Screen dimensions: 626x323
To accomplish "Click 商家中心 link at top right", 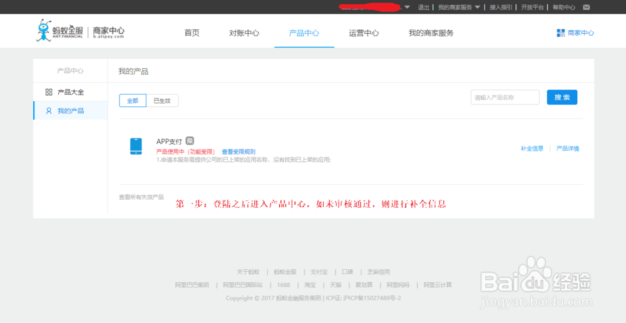I will [x=581, y=33].
